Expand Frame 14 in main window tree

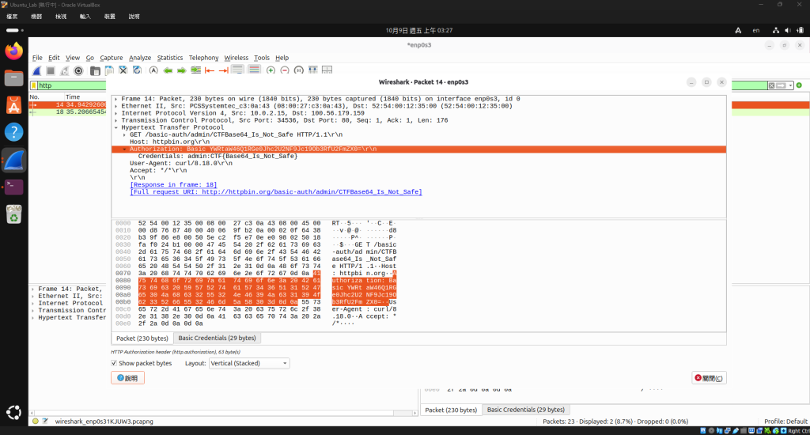pos(33,289)
